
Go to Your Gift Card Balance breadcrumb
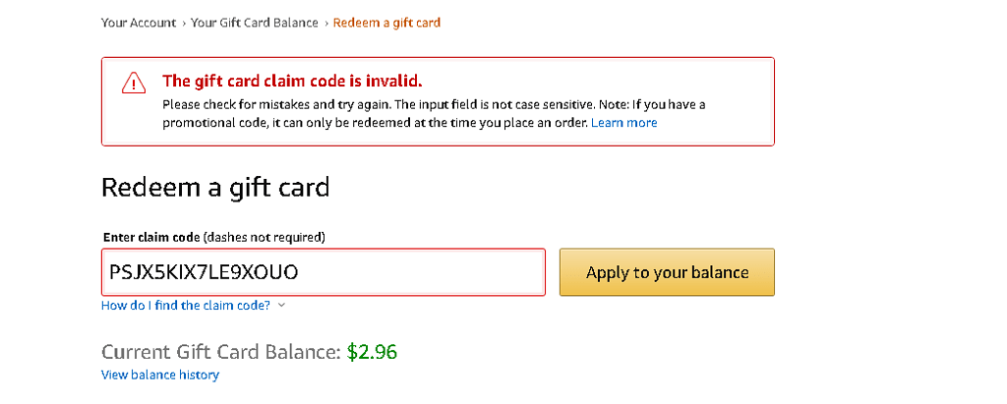tap(255, 23)
